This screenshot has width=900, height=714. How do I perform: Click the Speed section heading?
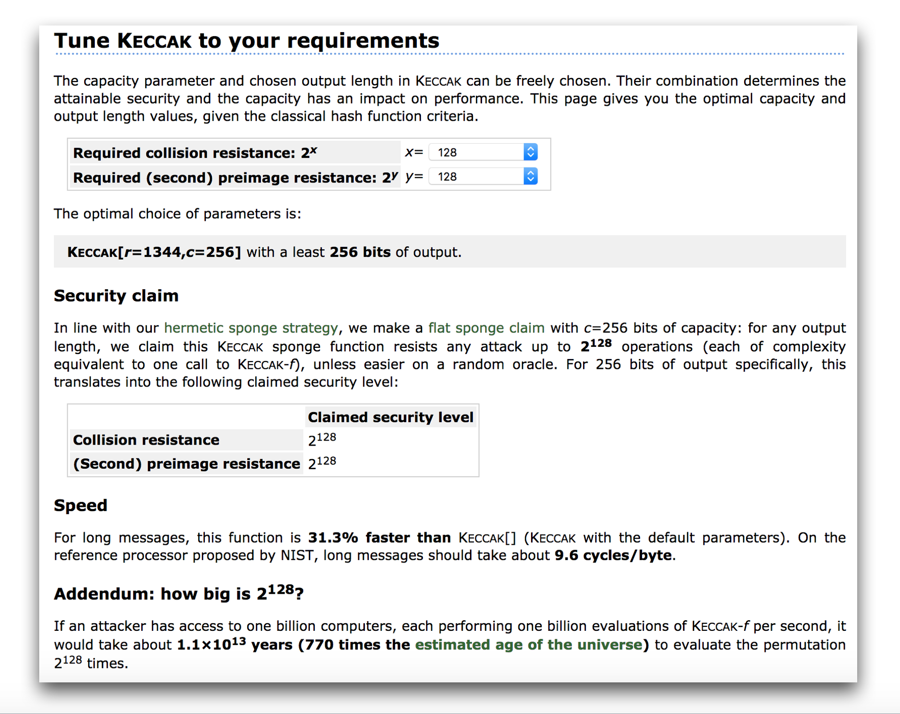click(x=81, y=505)
